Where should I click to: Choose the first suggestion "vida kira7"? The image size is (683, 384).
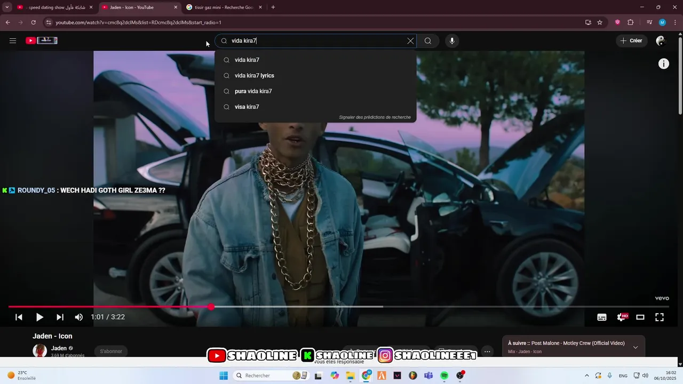pyautogui.click(x=315, y=60)
